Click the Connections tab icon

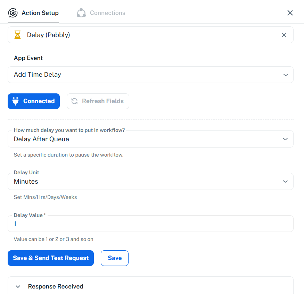click(x=81, y=13)
